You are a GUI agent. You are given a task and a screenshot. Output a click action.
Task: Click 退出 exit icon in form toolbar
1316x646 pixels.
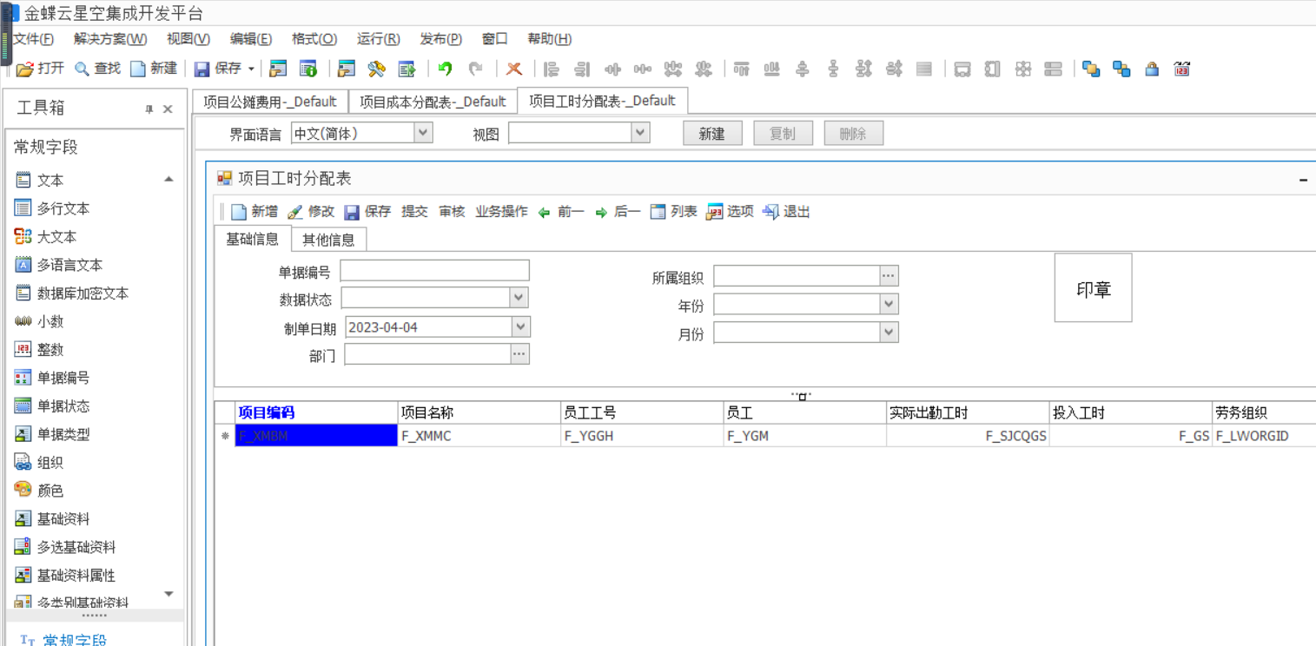(770, 212)
